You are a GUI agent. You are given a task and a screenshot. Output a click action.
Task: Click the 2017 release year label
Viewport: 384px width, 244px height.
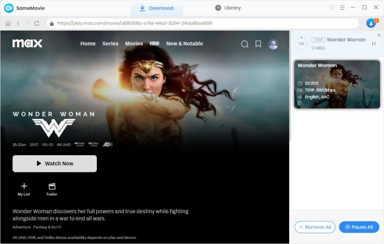click(34, 144)
